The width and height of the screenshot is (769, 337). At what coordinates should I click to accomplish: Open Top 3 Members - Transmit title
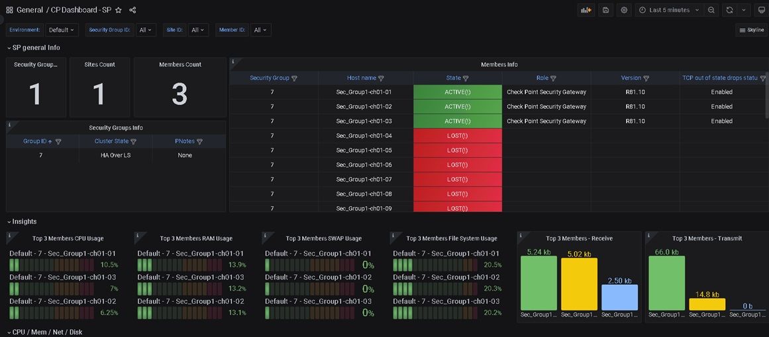point(707,239)
